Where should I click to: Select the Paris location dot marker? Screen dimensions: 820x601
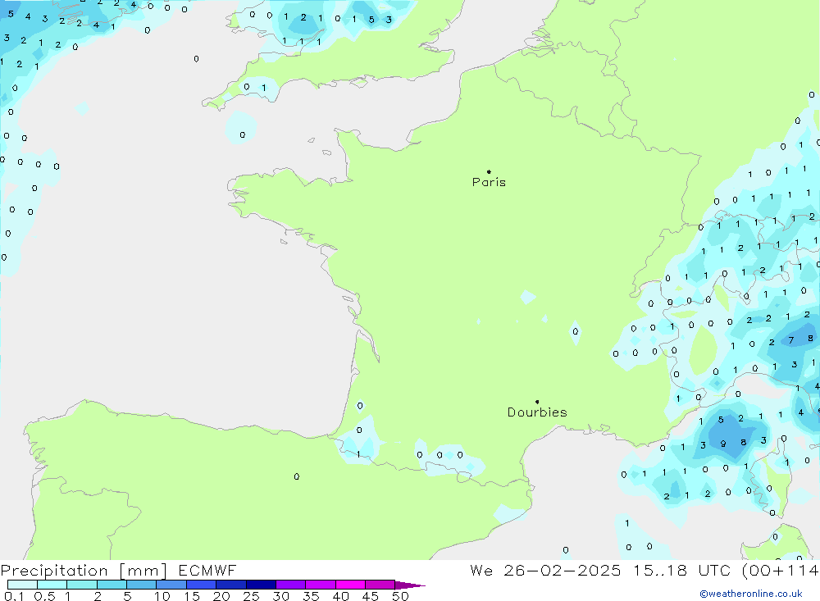pyautogui.click(x=489, y=171)
